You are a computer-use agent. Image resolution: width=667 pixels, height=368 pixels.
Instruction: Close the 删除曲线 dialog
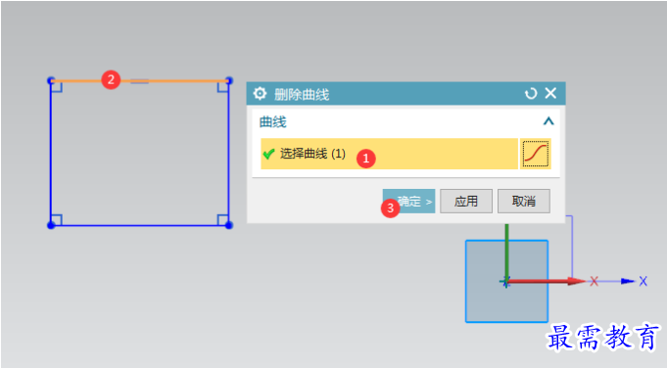[550, 93]
